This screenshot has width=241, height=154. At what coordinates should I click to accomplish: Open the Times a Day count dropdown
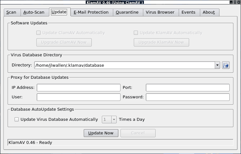[114, 120]
